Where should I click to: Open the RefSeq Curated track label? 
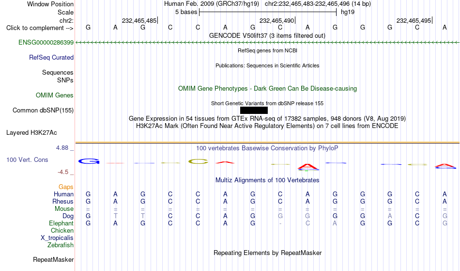[x=51, y=57]
